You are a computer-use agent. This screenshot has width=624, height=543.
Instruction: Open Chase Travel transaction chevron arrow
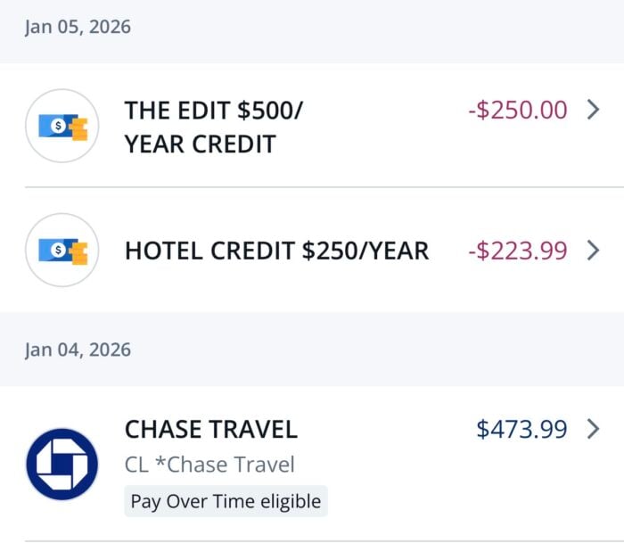(594, 429)
